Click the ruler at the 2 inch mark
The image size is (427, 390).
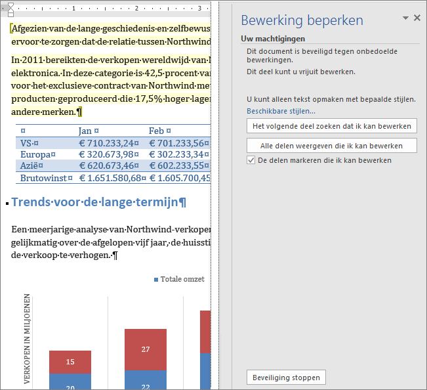tap(136, 8)
